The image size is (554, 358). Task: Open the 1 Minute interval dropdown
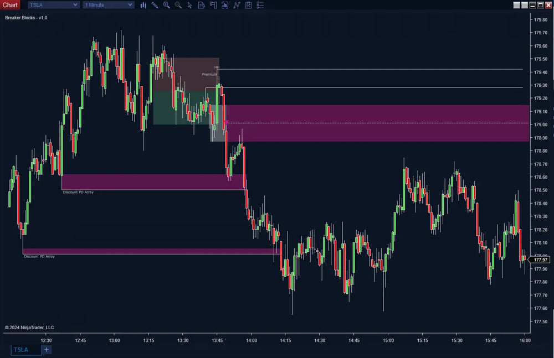coord(109,5)
